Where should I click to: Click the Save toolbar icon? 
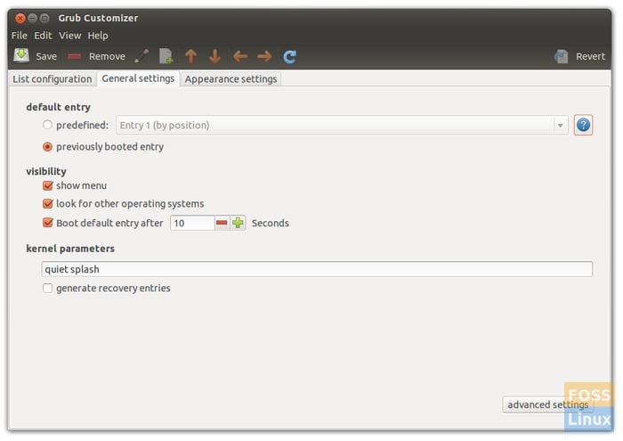coord(21,56)
